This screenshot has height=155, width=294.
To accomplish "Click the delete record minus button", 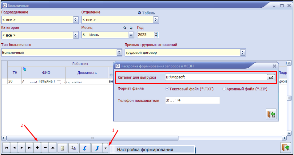I will point(45,148).
